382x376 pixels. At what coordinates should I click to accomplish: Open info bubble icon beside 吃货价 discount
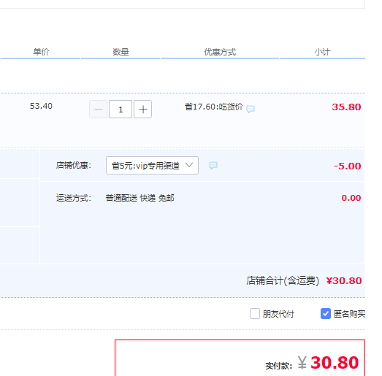tap(251, 109)
